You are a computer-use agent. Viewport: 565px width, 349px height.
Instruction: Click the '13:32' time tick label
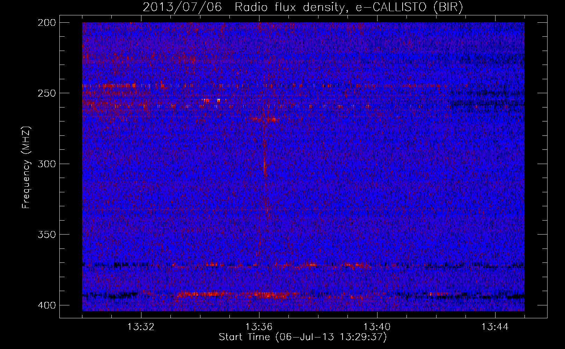click(x=141, y=327)
